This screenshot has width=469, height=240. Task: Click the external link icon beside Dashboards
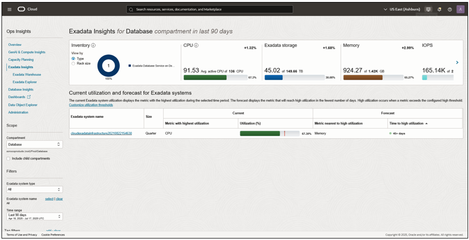29,97
